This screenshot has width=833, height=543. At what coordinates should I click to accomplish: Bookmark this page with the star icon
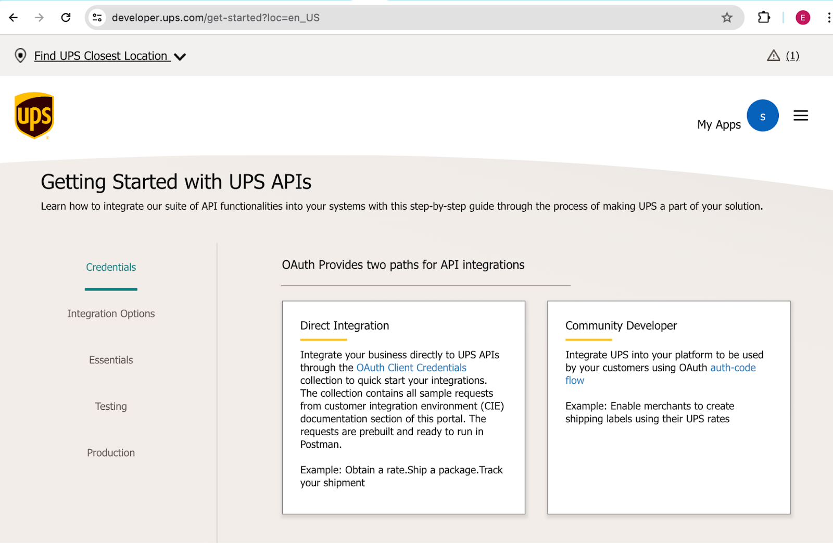tap(727, 17)
